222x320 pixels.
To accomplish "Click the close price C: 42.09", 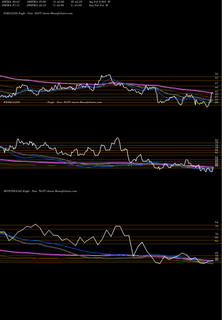I will pos(59,5).
